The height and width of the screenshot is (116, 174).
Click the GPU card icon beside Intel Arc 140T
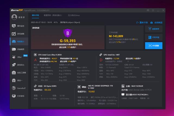(101, 55)
